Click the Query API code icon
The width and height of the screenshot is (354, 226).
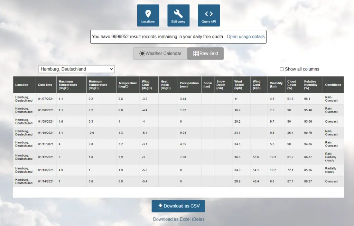coord(209,14)
